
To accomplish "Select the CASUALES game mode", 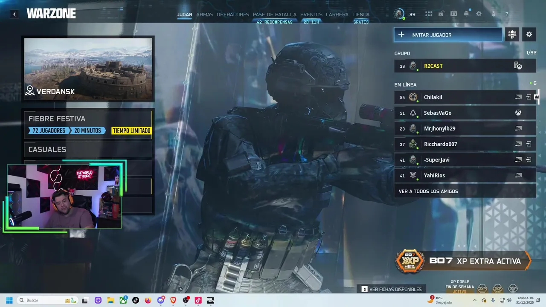I will coord(88,149).
